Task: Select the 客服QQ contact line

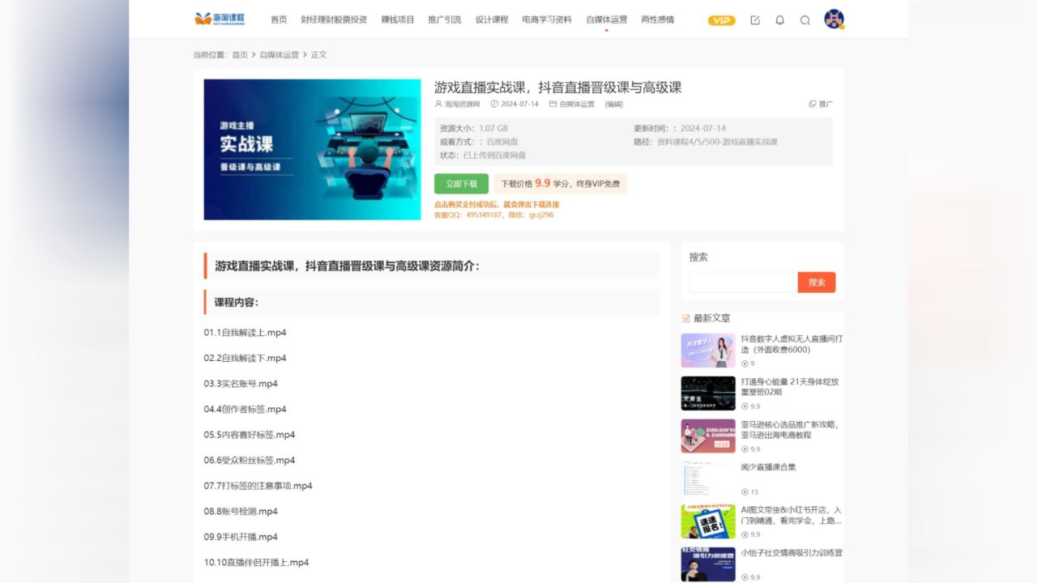Action: [493, 215]
